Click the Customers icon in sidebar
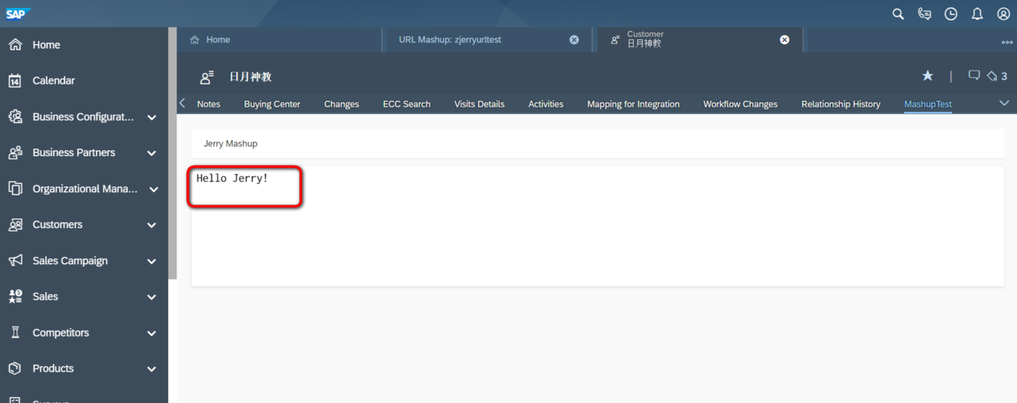1017x403 pixels. (x=15, y=224)
